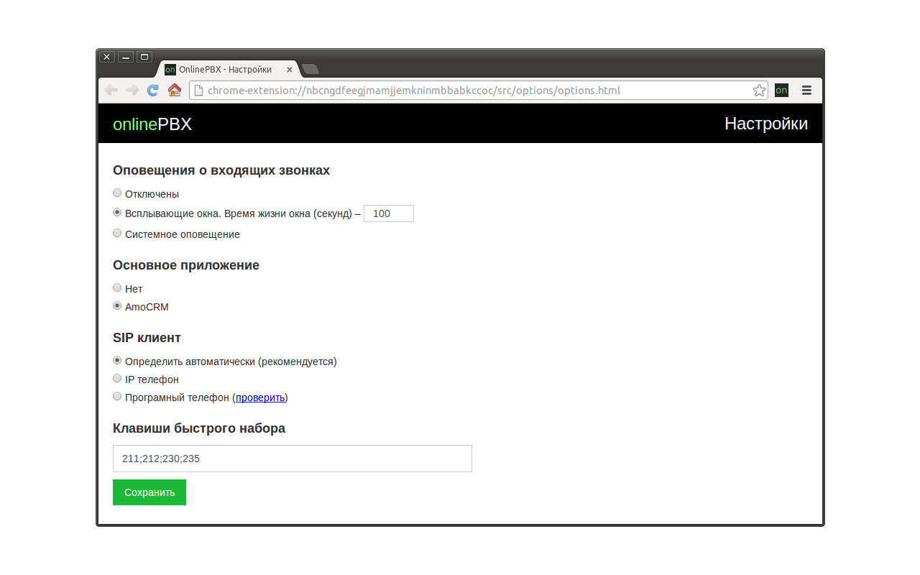920x575 pixels.
Task: Click the popup lifetime seconds field
Action: click(388, 213)
